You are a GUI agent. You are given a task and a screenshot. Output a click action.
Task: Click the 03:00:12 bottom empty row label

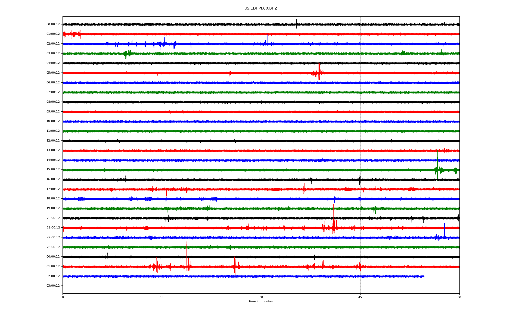click(x=53, y=286)
